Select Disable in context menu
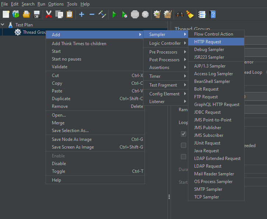Viewport: 267px width, 219px height. coord(95,164)
